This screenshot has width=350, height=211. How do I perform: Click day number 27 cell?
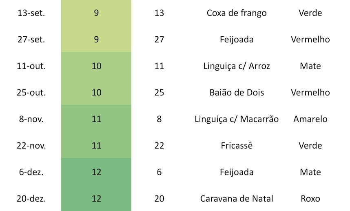pyautogui.click(x=159, y=39)
